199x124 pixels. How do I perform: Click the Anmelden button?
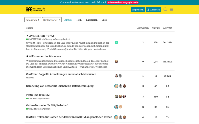click(x=153, y=10)
